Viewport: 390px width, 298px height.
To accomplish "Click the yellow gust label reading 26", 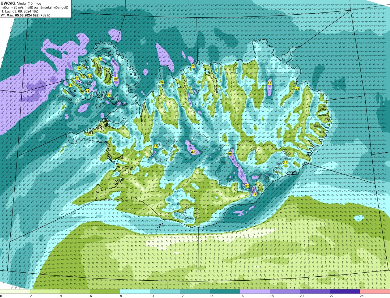I will pyautogui.click(x=79, y=68).
